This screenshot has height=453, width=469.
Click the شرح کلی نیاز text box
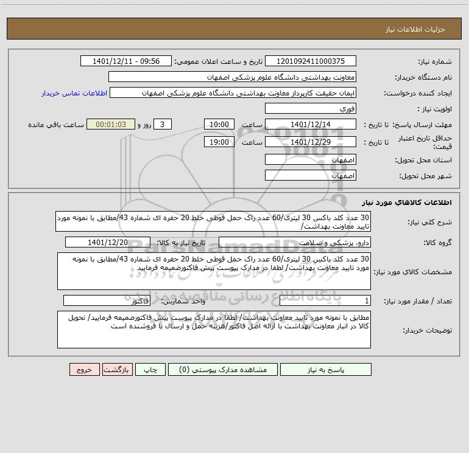click(213, 221)
